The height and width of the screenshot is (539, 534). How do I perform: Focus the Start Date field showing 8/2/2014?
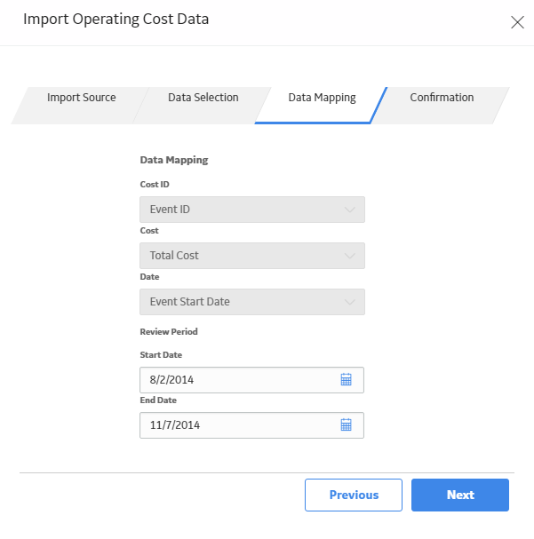pyautogui.click(x=251, y=380)
